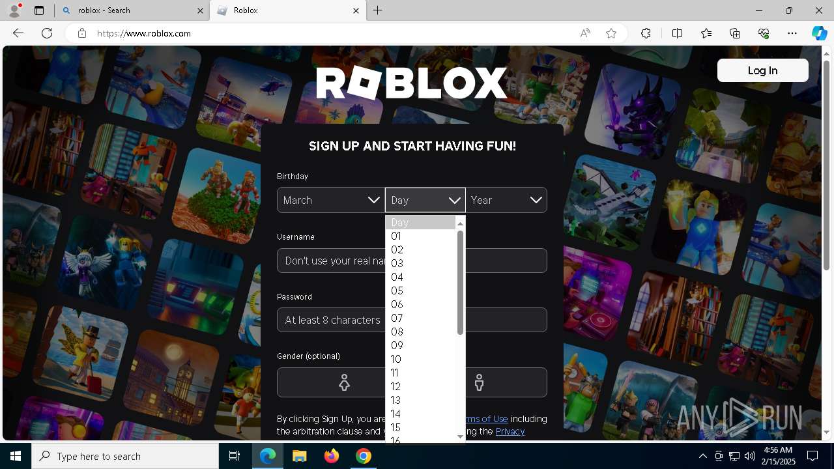View site information lock icon
Screen dimensions: 834x469
[x=82, y=33]
